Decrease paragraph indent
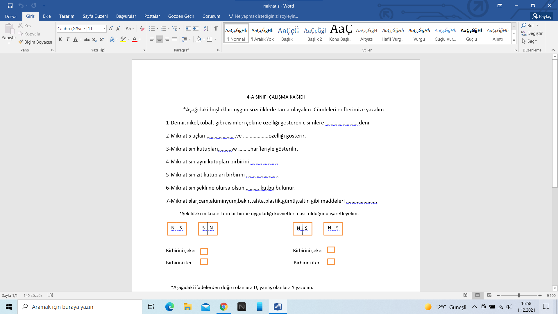This screenshot has width=558, height=314. coord(188,28)
